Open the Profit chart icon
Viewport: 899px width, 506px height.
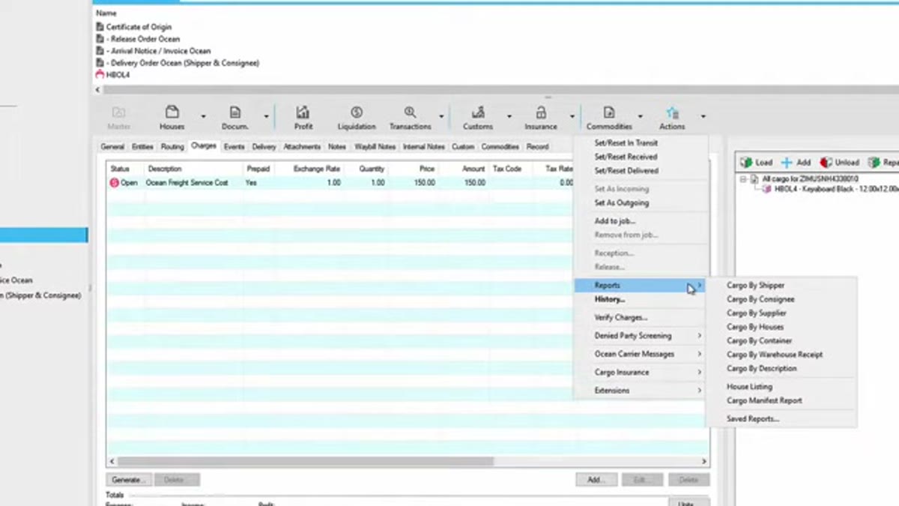pos(303,112)
